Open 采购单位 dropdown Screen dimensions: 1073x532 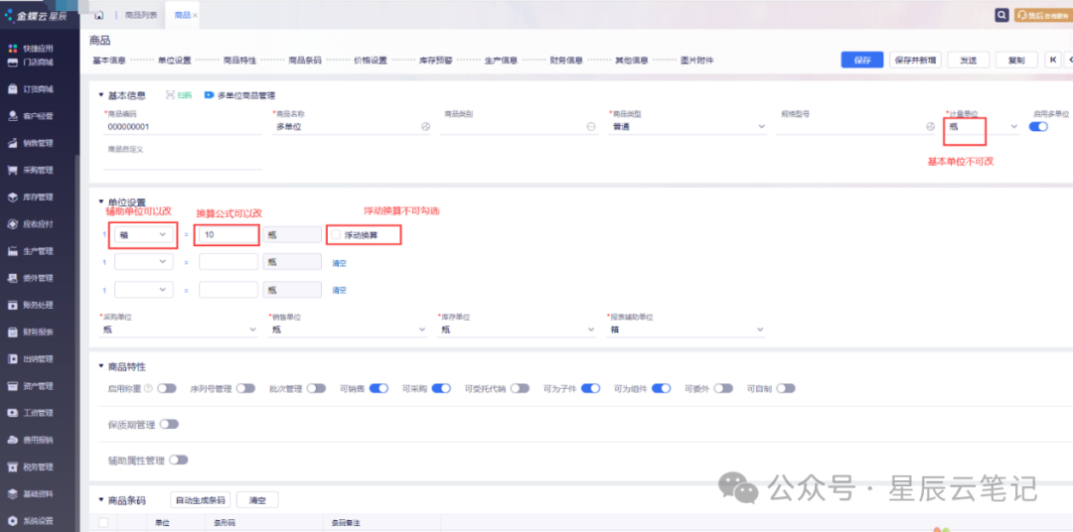point(179,330)
